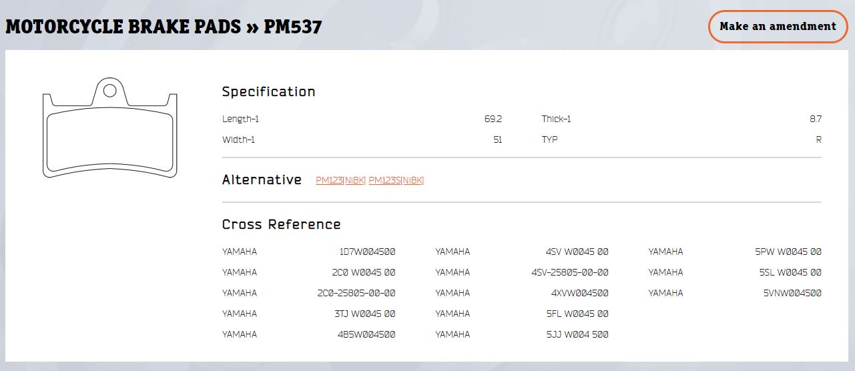Click the Thick-1 value 8.7
This screenshot has height=371, width=855.
(x=815, y=119)
